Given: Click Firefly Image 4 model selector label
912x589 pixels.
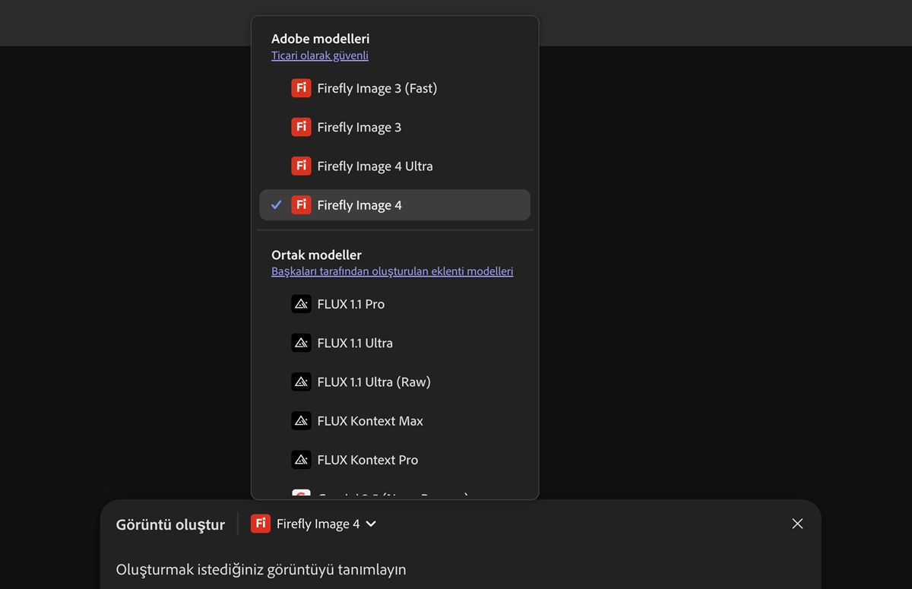Looking at the screenshot, I should coord(318,524).
